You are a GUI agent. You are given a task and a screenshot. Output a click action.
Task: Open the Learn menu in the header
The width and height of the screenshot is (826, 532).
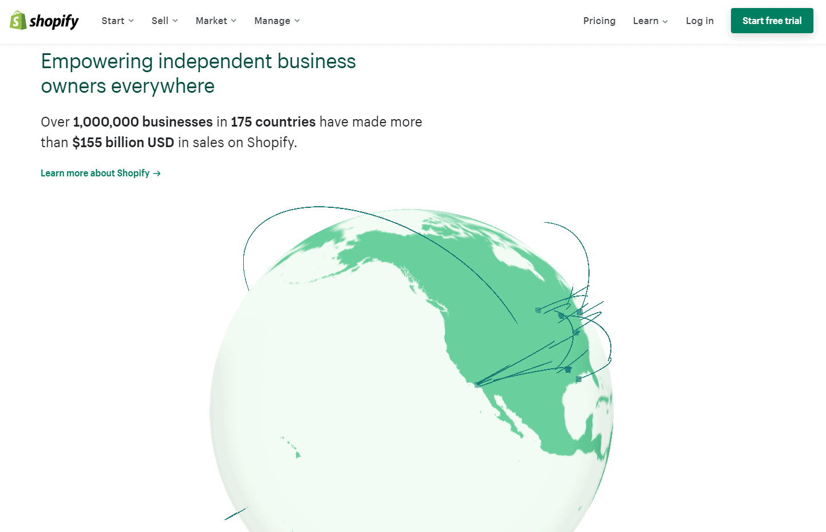(646, 21)
